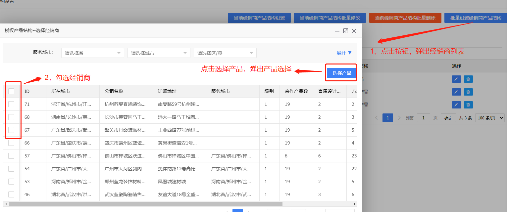Click trash delete icon in first row
Screen dimensions: 507x212
tap(468, 79)
